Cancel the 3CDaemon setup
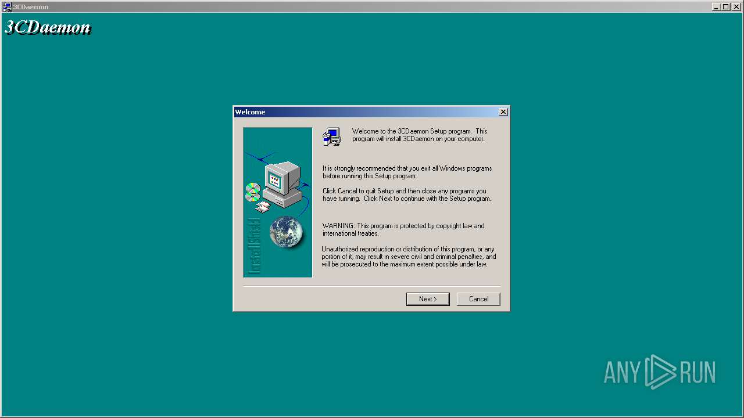Image resolution: width=744 pixels, height=418 pixels. click(x=478, y=299)
